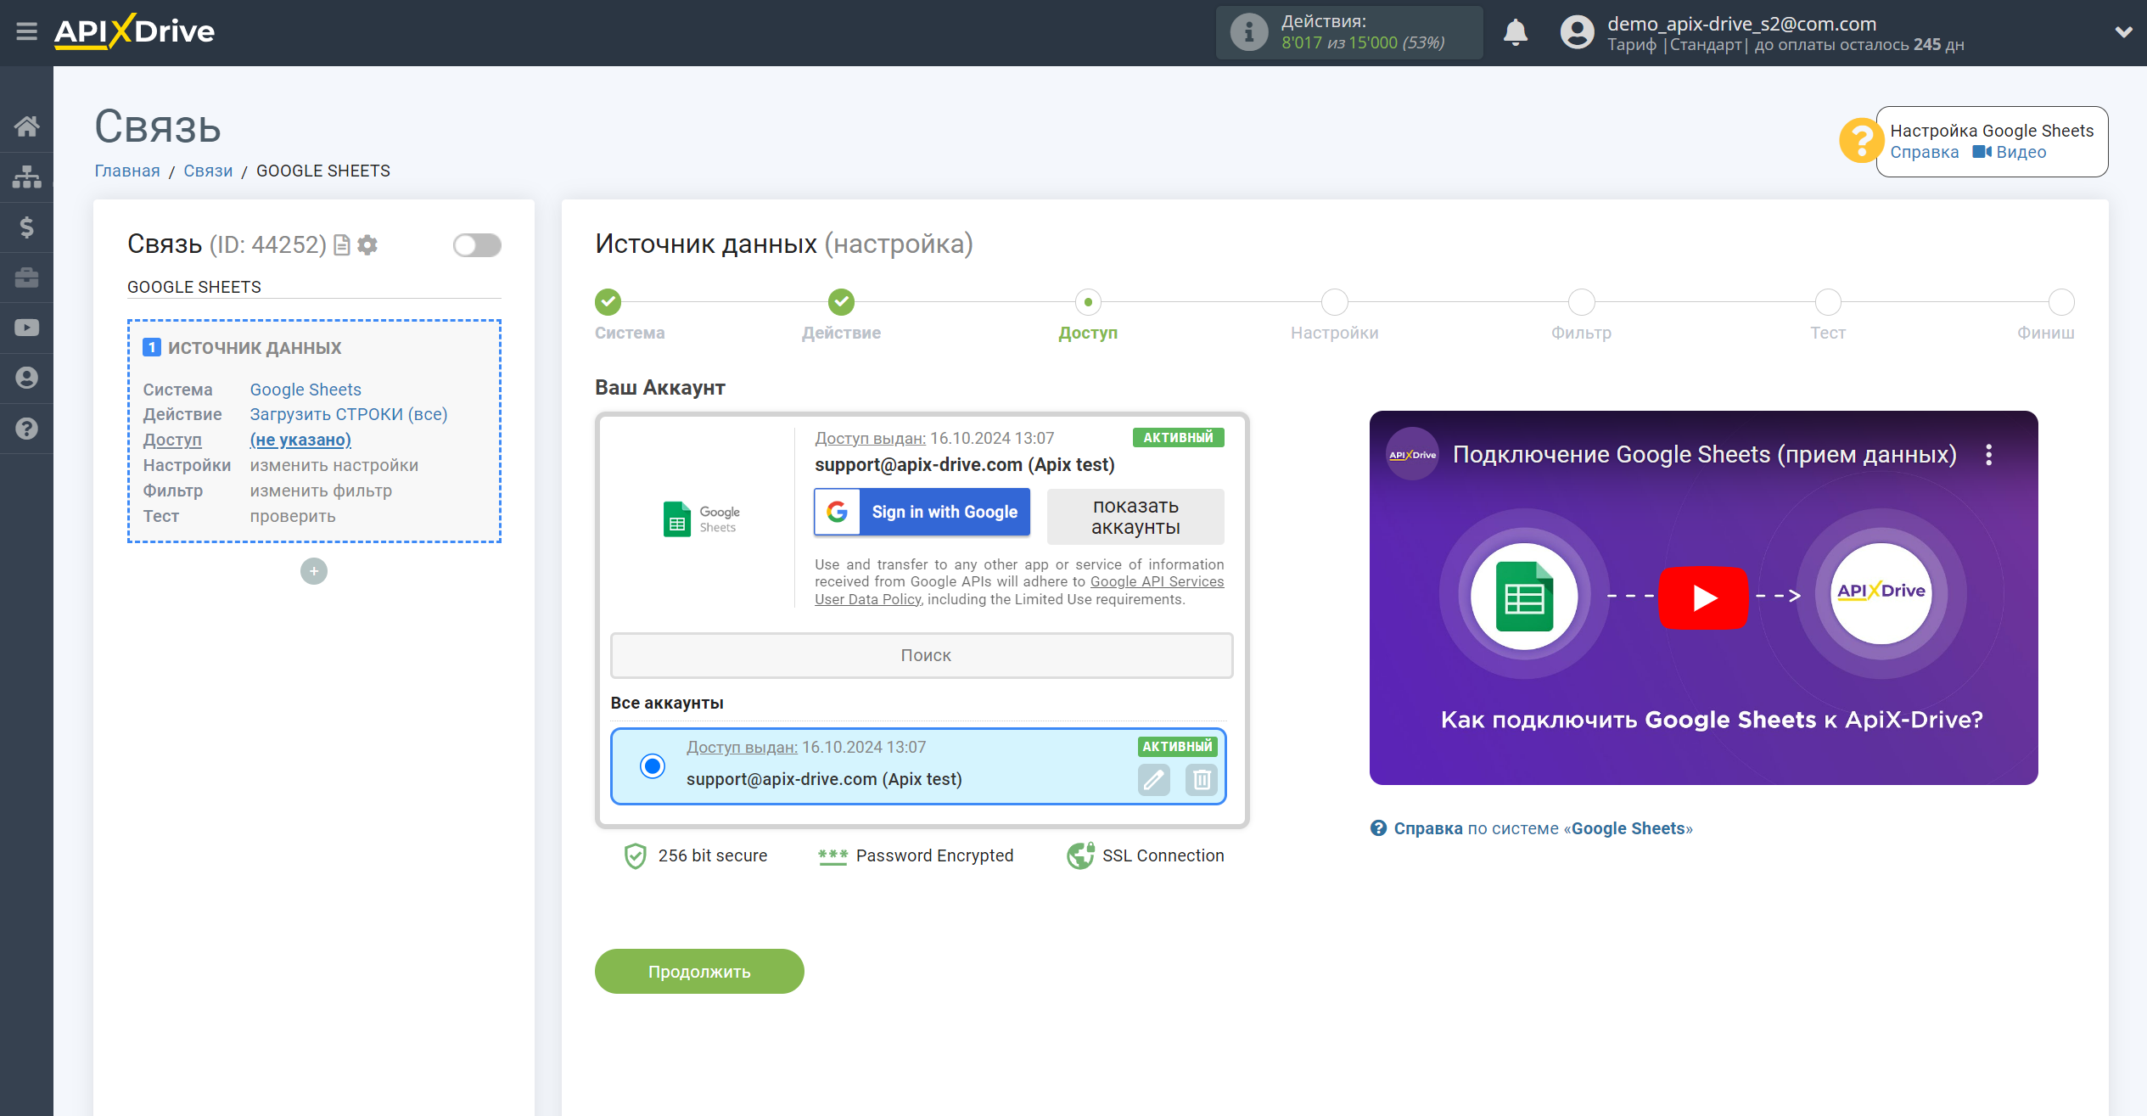Click Загрузить СТРОКИ (все) action link
2147x1116 pixels.
click(x=349, y=414)
